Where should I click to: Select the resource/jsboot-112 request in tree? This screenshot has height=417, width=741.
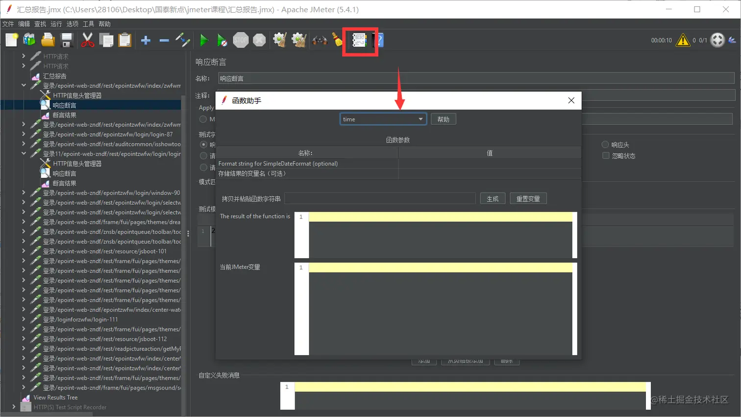(x=105, y=339)
